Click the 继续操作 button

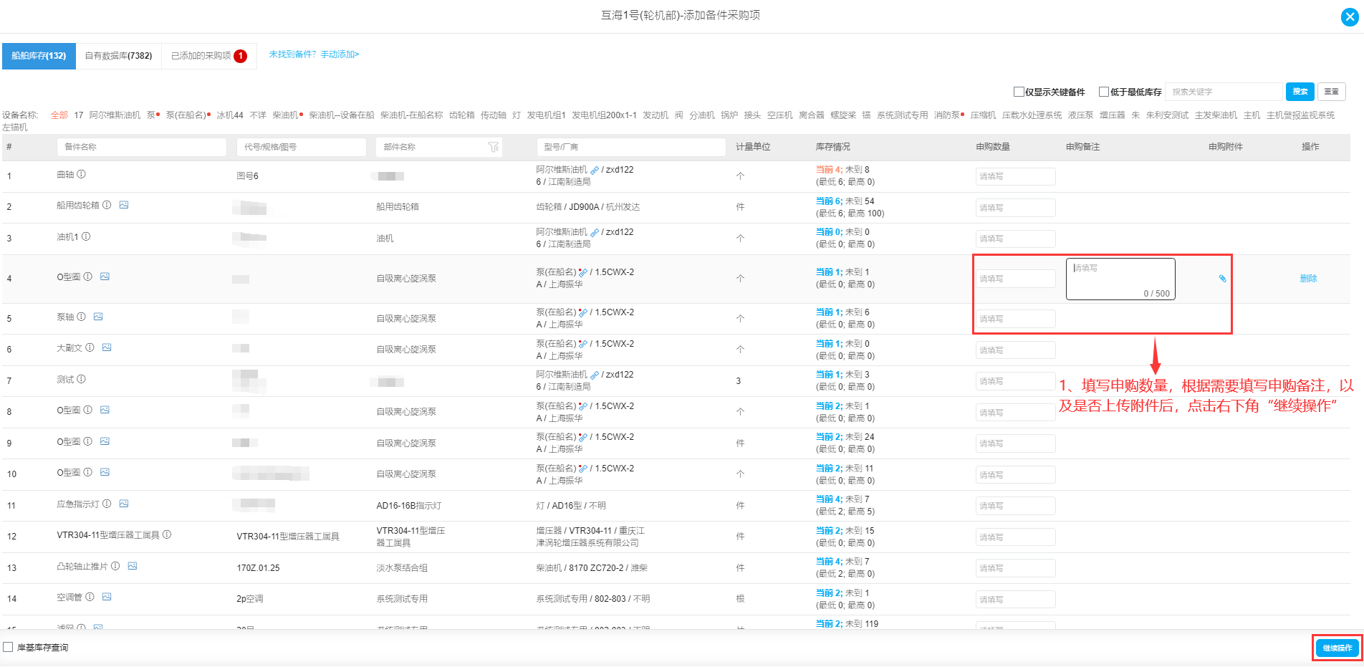[1337, 648]
